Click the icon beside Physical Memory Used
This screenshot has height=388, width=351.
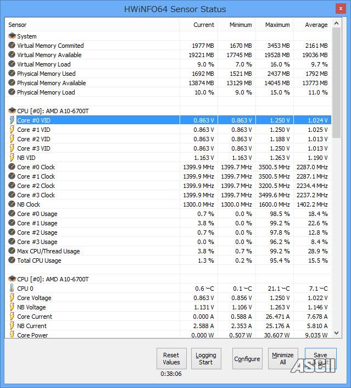[12, 74]
